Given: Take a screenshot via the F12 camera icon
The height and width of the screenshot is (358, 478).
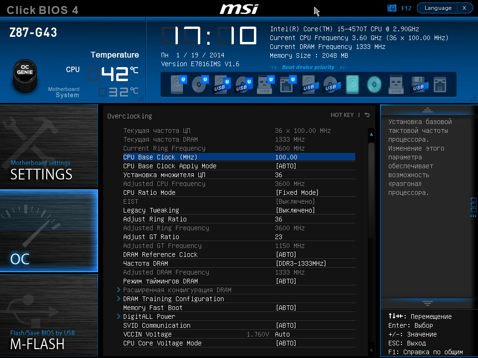Looking at the screenshot, I should click(392, 8).
